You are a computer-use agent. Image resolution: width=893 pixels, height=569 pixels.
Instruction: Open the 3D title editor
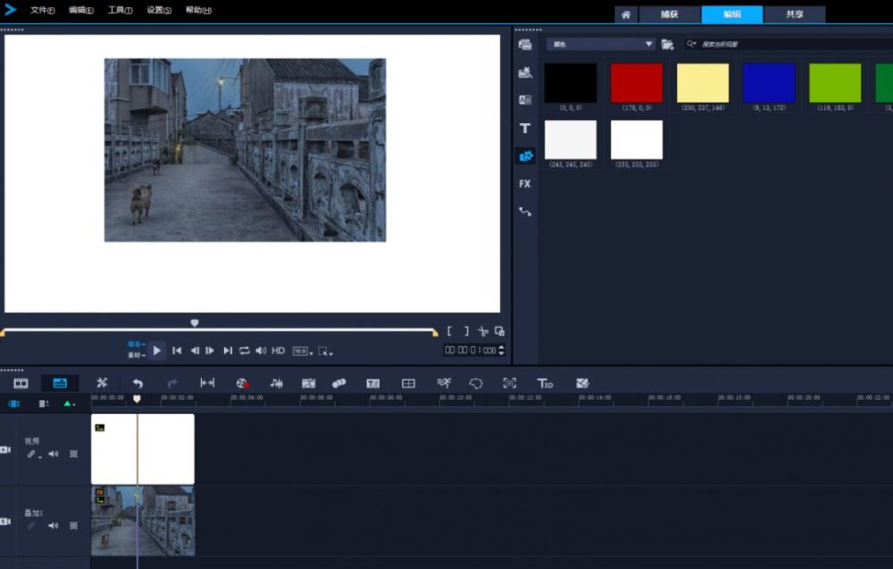(545, 383)
